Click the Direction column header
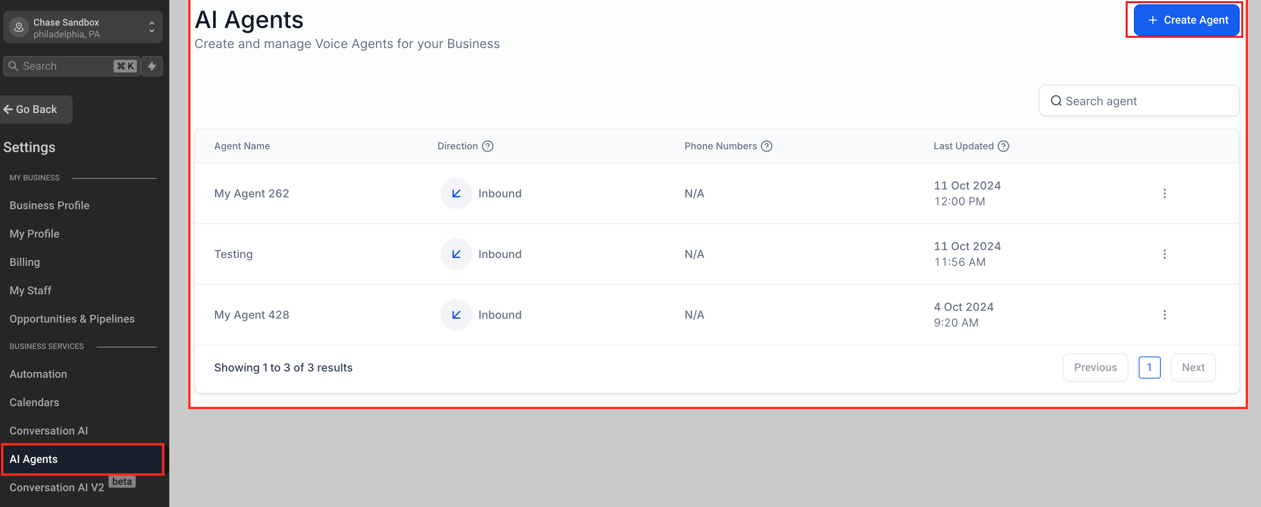The height and width of the screenshot is (507, 1261). (457, 146)
